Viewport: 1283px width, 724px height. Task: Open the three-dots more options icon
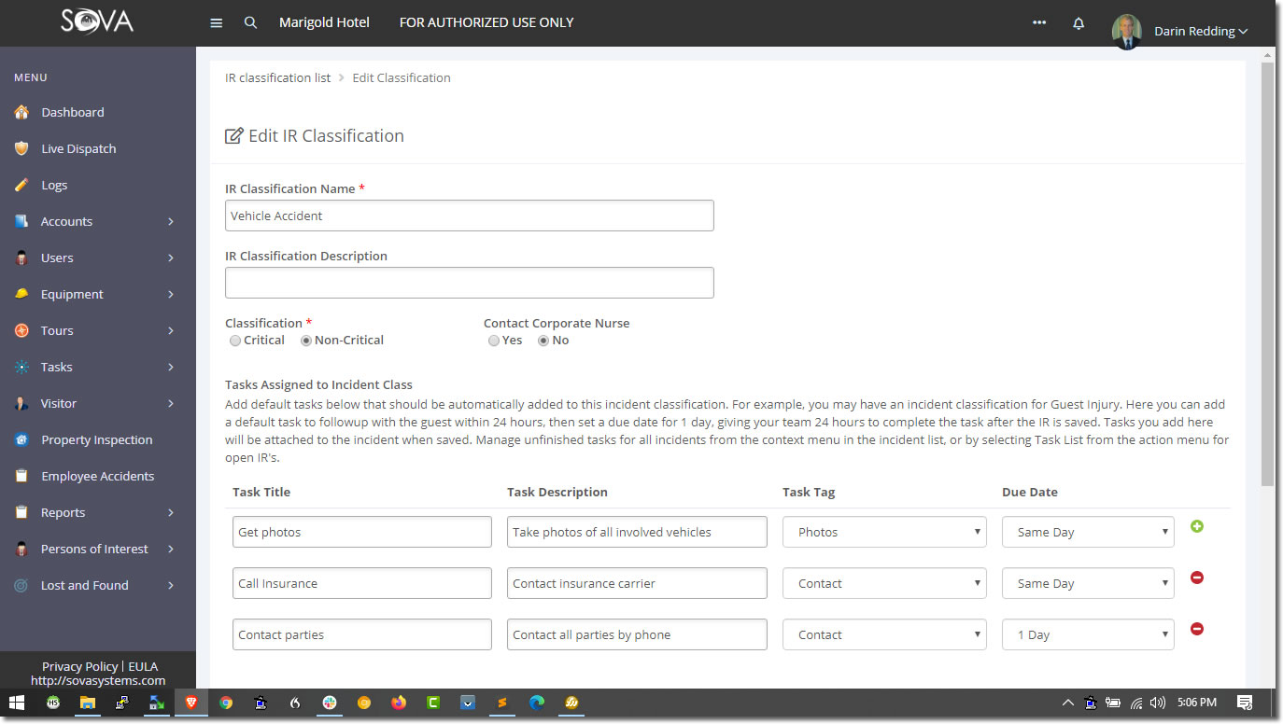point(1039,22)
